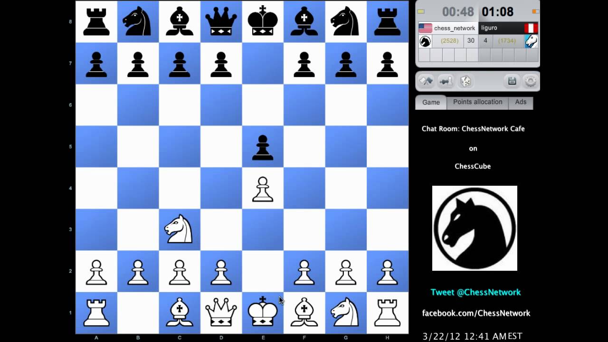
Task: Click the (1734) rating value
Action: (507, 41)
